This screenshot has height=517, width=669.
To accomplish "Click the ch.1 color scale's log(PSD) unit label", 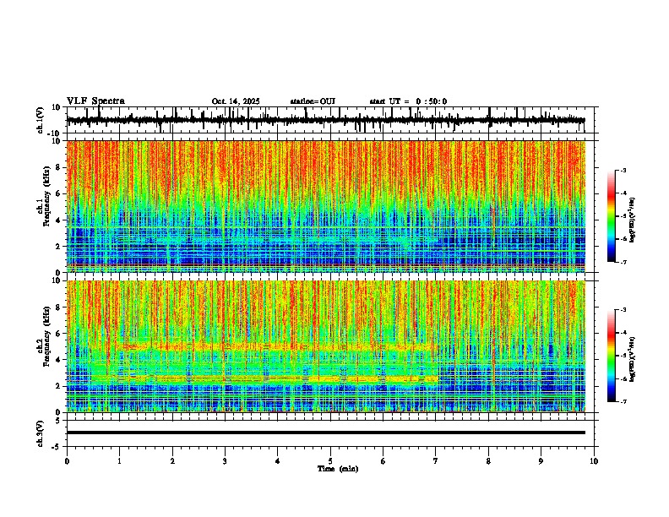I will point(633,220).
